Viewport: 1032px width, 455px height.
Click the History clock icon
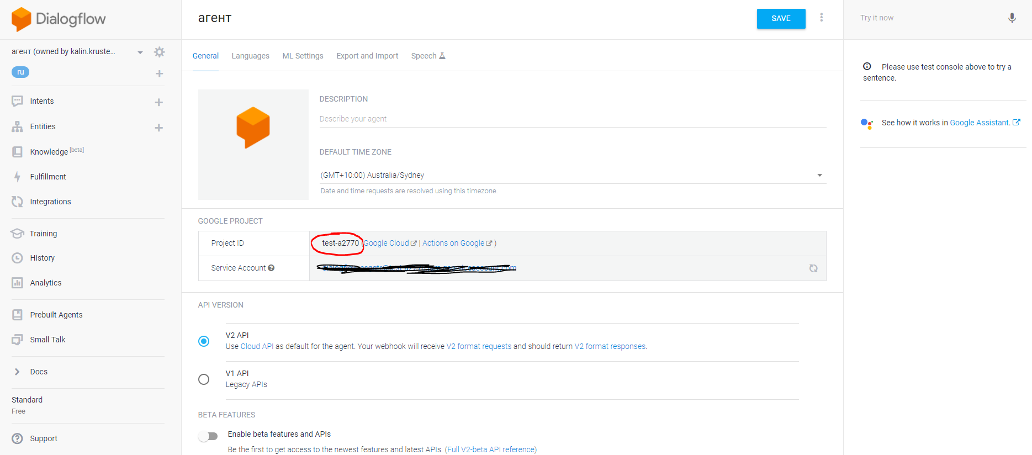[17, 258]
